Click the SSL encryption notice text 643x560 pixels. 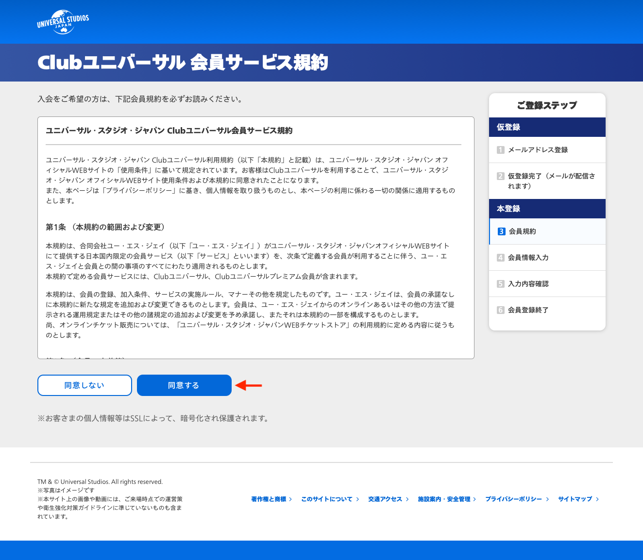click(153, 418)
